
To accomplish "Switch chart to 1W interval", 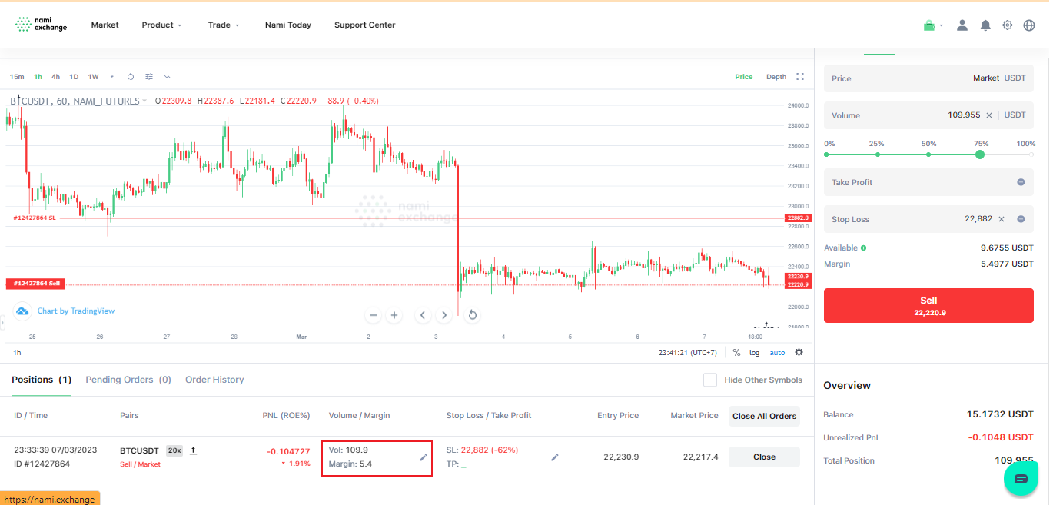I will coord(93,77).
